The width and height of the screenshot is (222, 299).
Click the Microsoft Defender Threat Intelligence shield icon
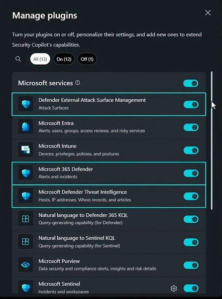tap(25, 196)
